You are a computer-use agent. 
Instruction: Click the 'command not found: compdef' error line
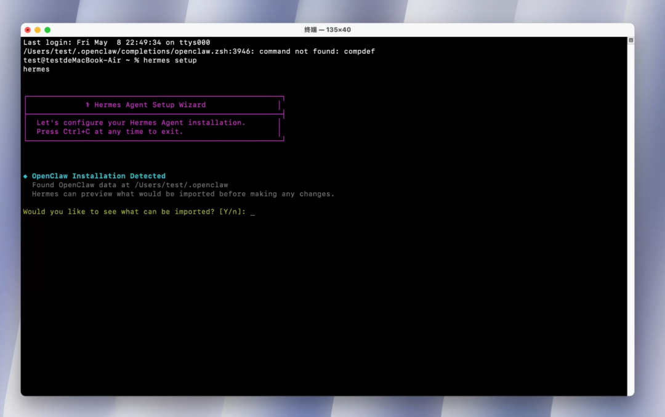click(199, 51)
